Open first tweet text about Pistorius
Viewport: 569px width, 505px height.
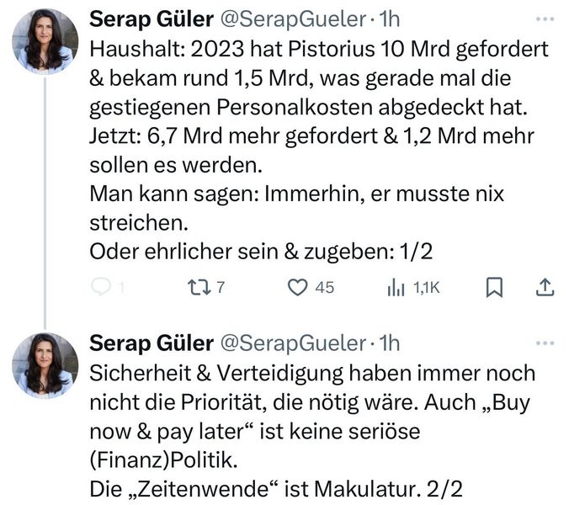click(x=319, y=151)
